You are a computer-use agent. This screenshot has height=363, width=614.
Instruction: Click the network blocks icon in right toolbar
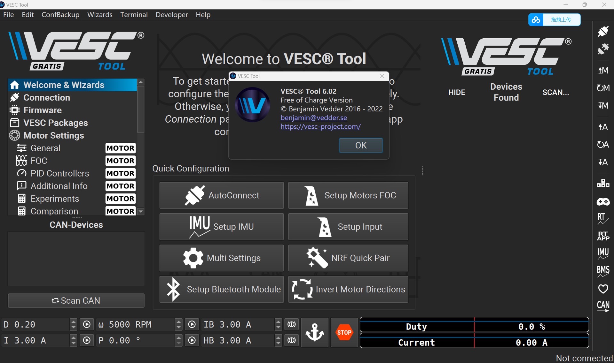[x=603, y=183]
